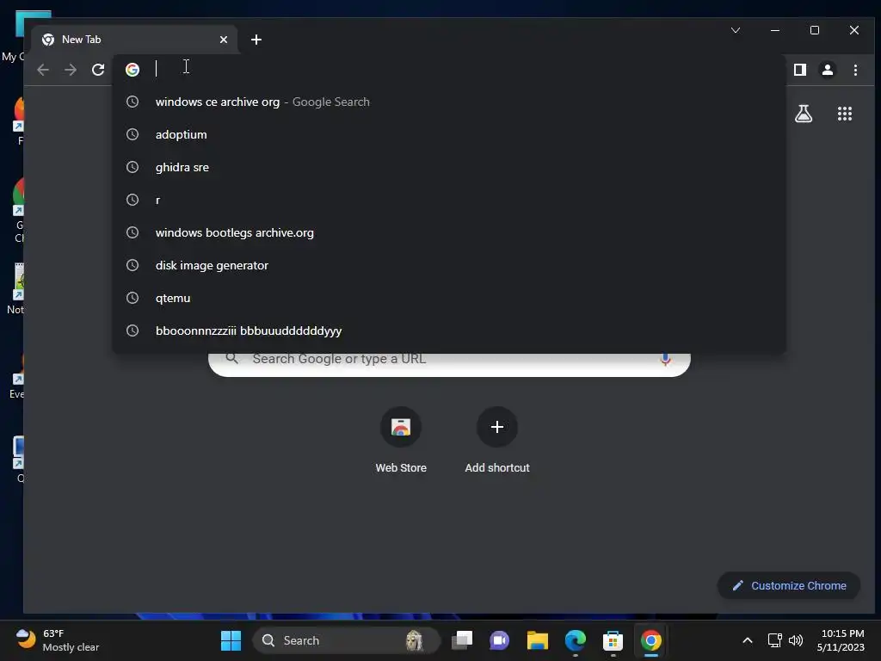Screen dimensions: 881x661
Task: Select the single letter r suggestion
Action: pos(449,200)
